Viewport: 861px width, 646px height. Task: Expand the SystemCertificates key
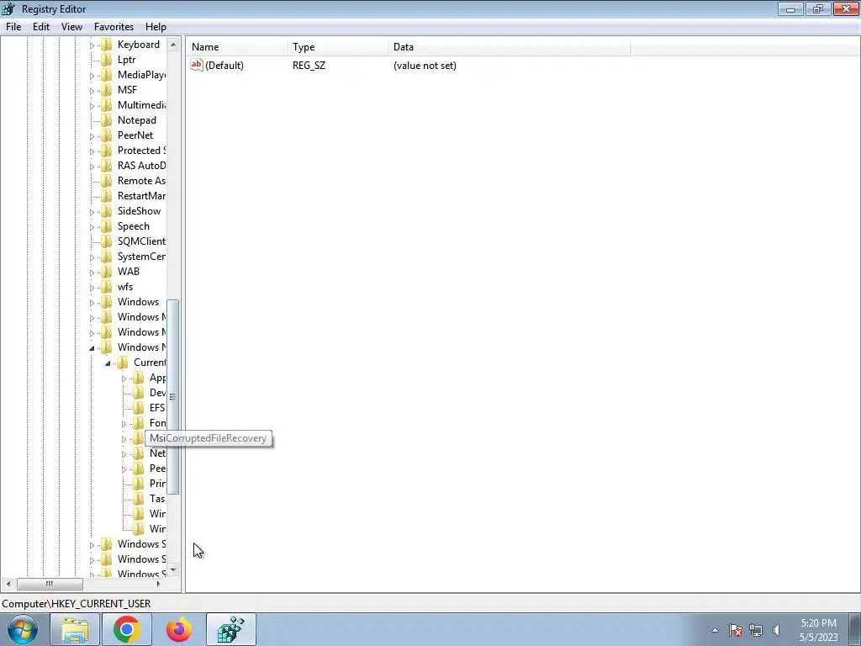click(x=92, y=257)
